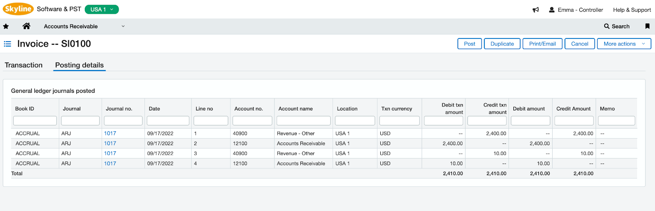This screenshot has width=655, height=211.
Task: Open Help & Support
Action: (632, 10)
